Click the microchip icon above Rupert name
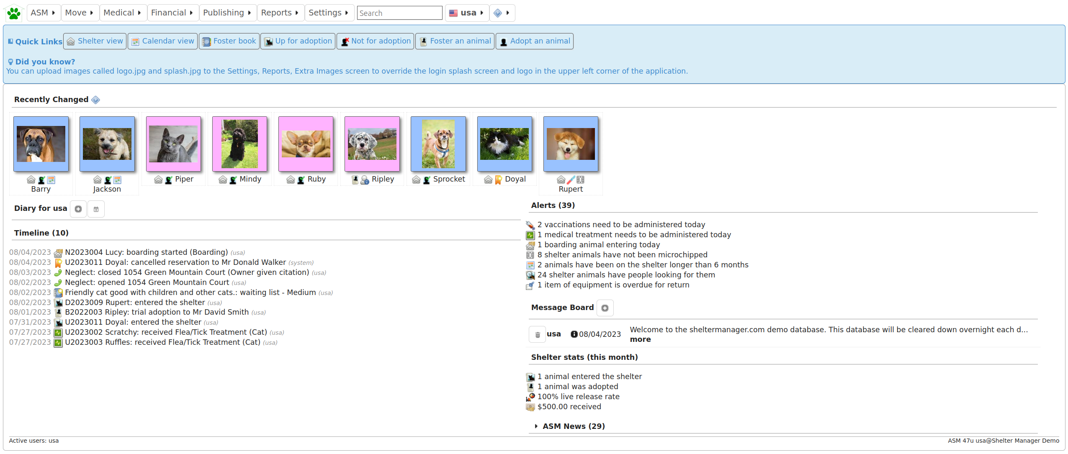 pyautogui.click(x=581, y=180)
